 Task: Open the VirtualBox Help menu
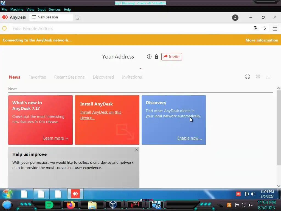coord(67,10)
